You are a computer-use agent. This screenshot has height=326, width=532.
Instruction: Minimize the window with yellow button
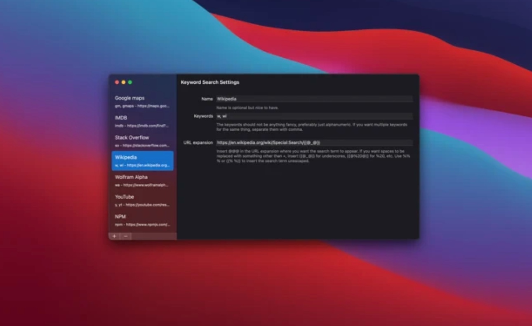point(123,83)
